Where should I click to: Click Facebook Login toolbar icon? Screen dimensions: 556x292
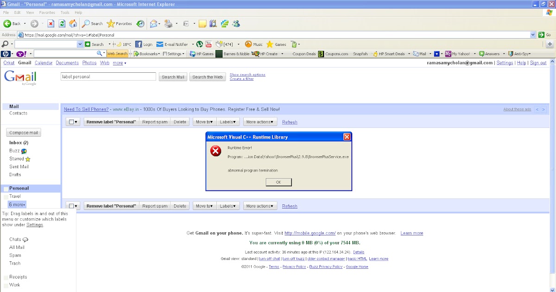[144, 44]
